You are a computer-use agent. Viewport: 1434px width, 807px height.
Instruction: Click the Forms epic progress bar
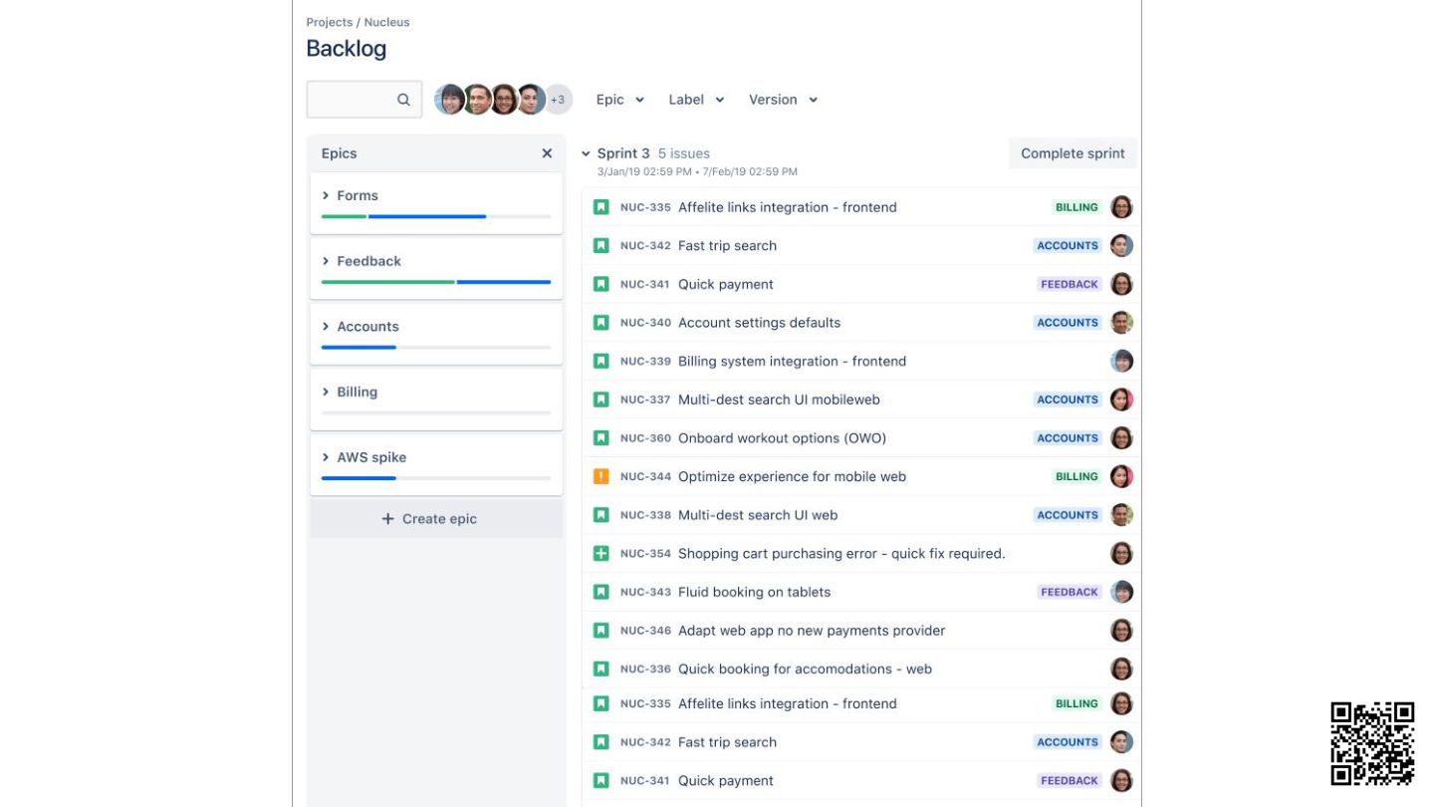tap(436, 216)
